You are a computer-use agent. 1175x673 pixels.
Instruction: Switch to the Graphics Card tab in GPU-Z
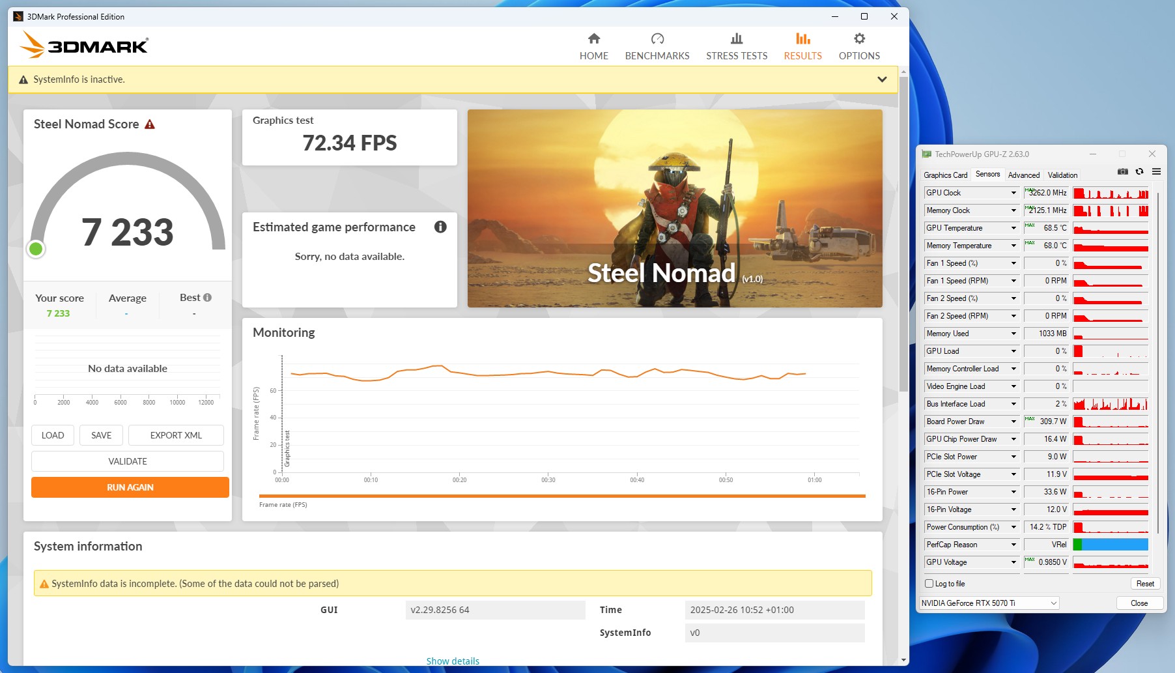(945, 175)
